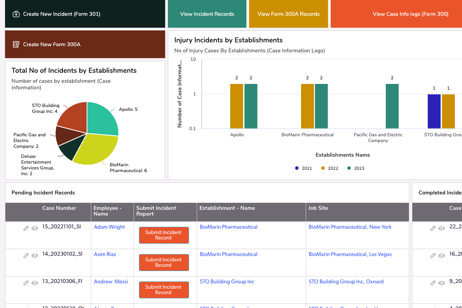Click pencil edit icon for case 15_20221101_SI

point(26,228)
